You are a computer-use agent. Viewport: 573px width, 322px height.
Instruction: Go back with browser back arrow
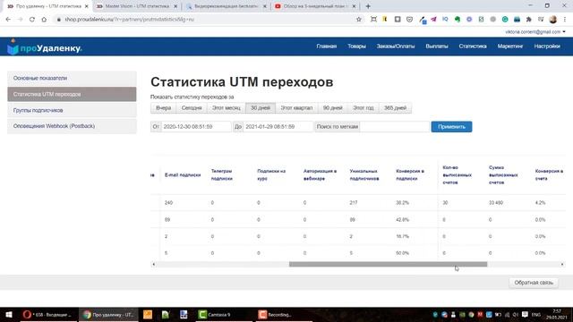coord(8,20)
